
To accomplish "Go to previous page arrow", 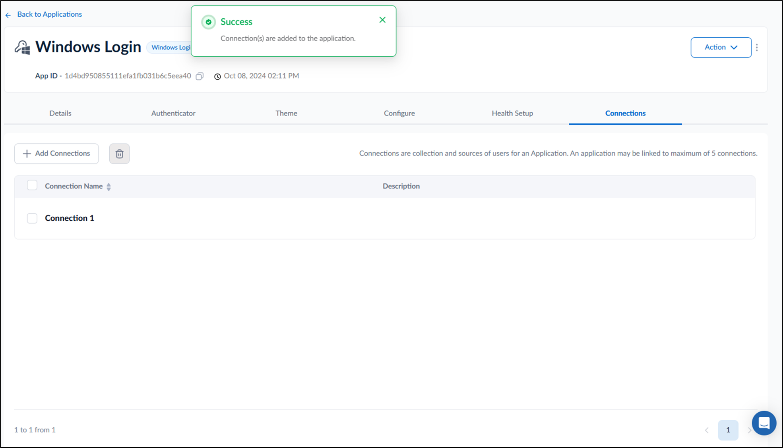I will click(x=707, y=430).
